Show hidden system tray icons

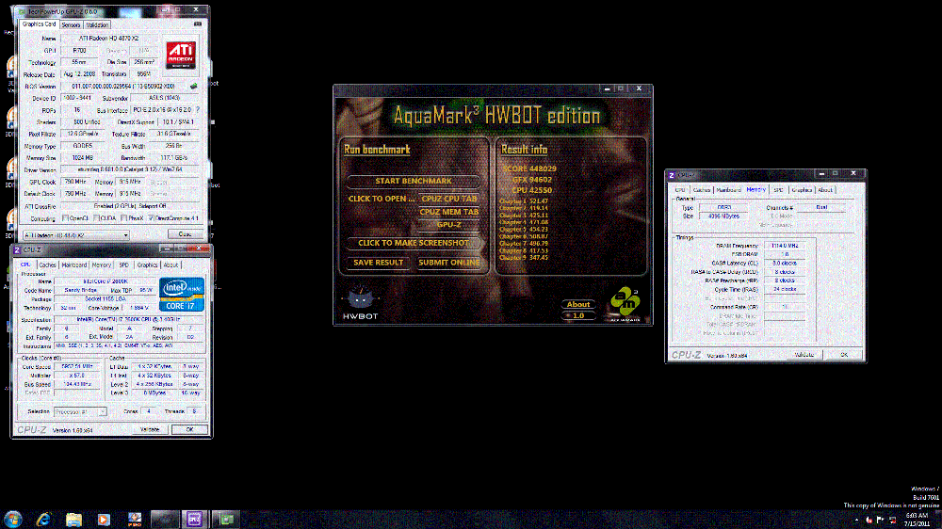[857, 520]
